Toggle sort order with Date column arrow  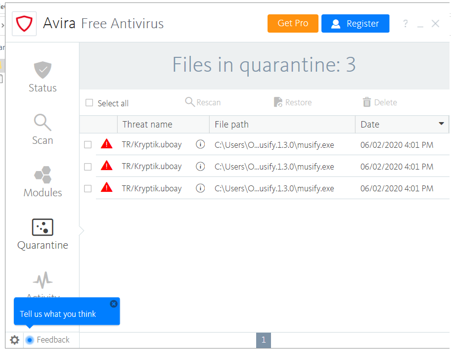click(441, 124)
